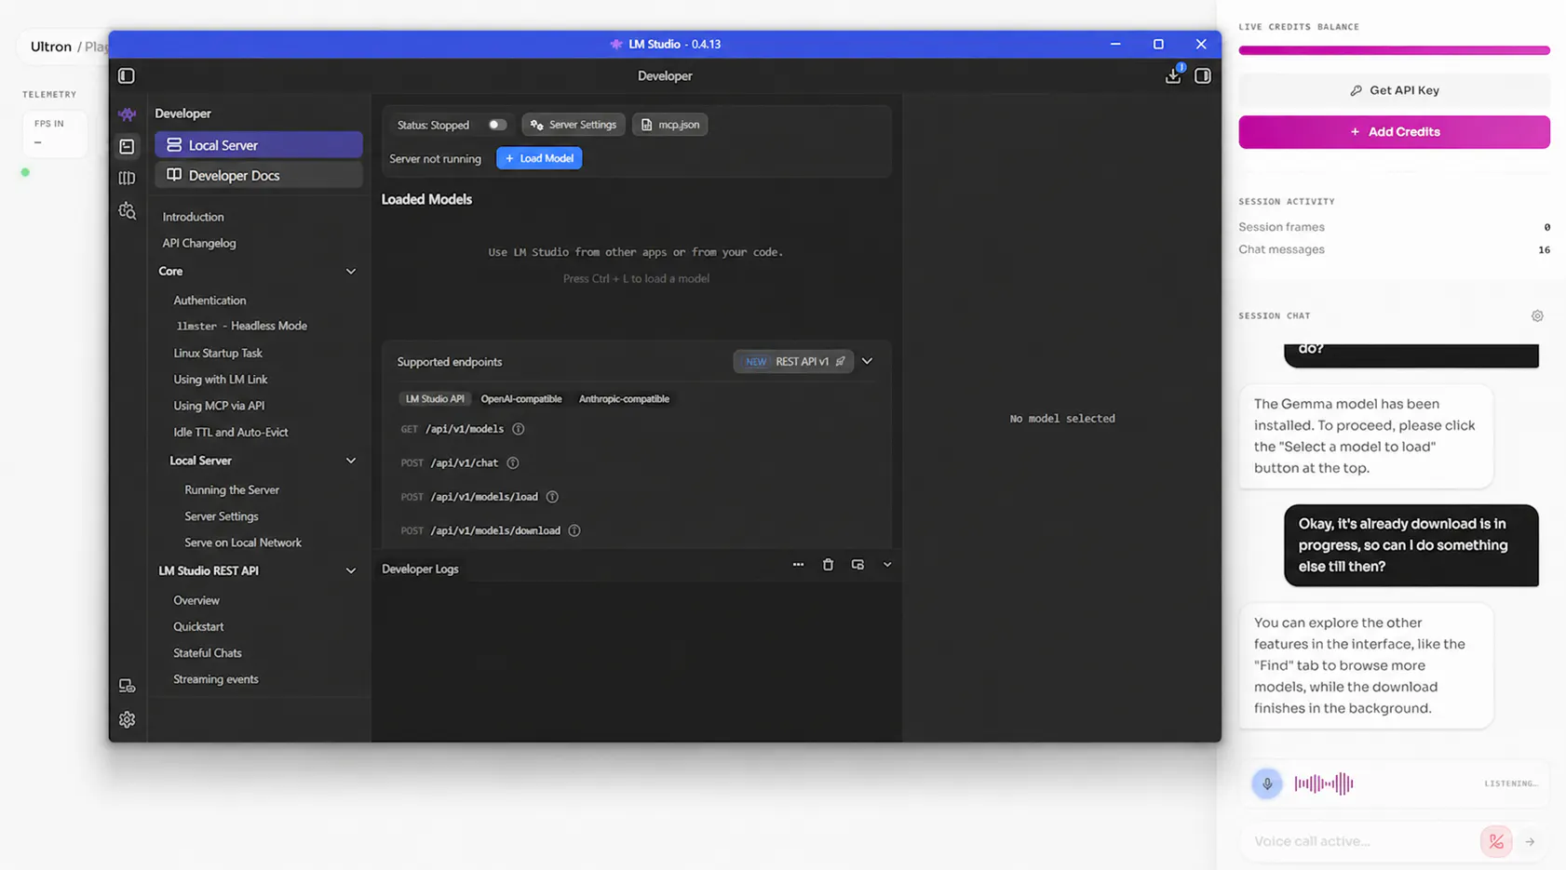
Task: Open Stateful Chats docs page
Action: point(208,653)
